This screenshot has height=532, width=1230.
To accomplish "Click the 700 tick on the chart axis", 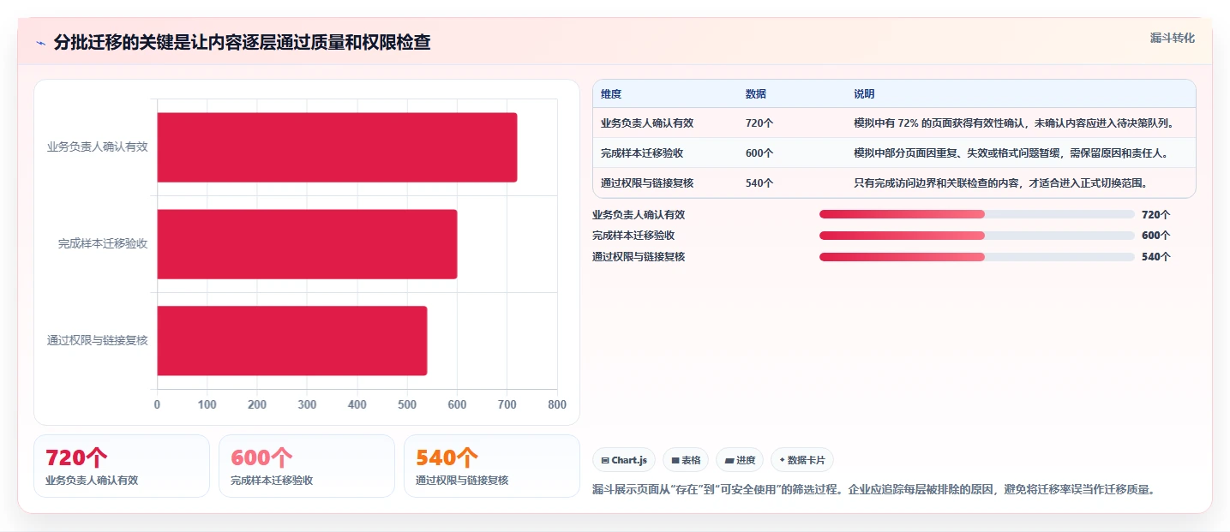I will (x=507, y=405).
